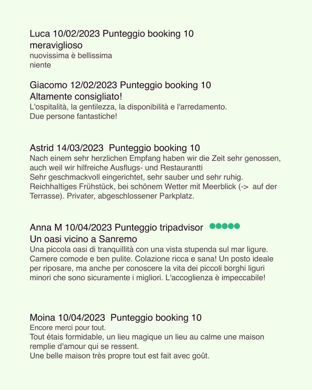Click the "niente" line in Luca's review

[x=40, y=65]
